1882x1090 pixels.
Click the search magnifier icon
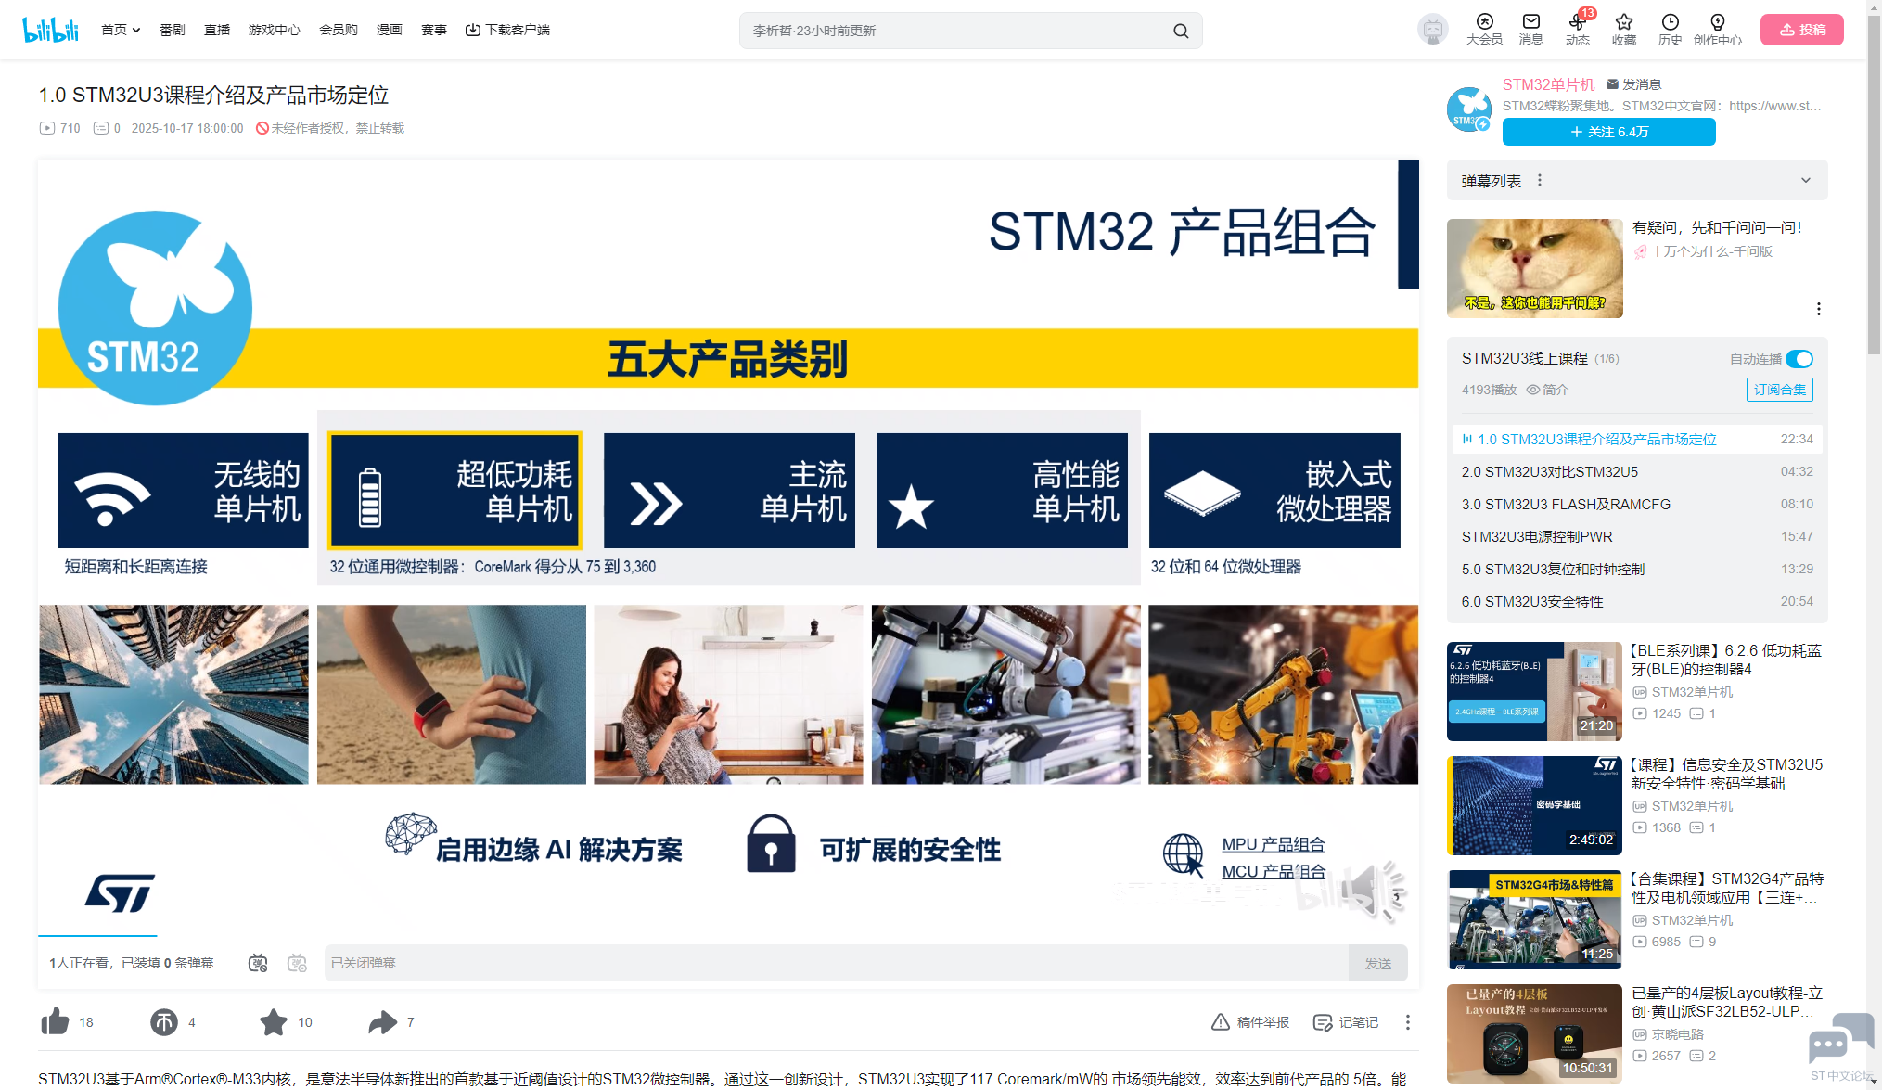1180,31
